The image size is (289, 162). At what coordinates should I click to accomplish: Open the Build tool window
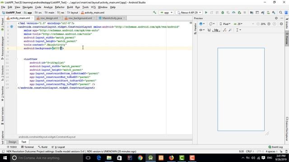coord(43,147)
